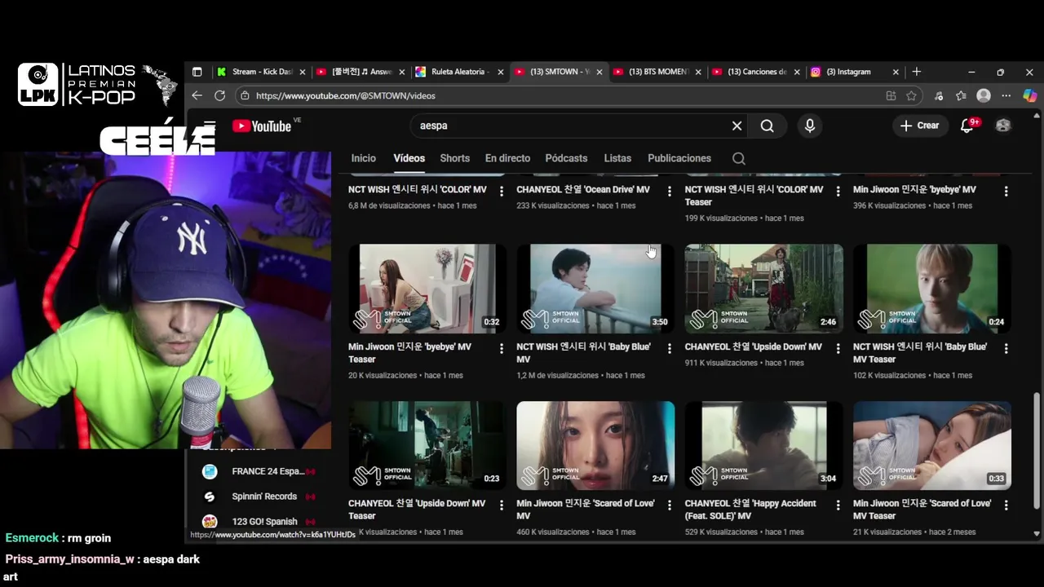Open 'Min Jiwoon byebye MV Teaser' title link
This screenshot has width=1044, height=587.
coord(409,353)
